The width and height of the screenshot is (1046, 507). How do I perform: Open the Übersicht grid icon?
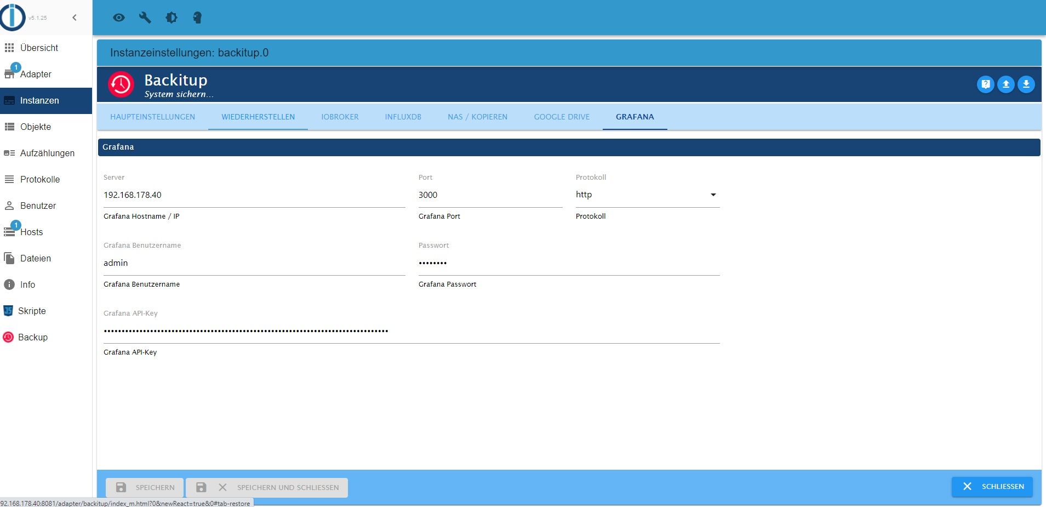9,48
